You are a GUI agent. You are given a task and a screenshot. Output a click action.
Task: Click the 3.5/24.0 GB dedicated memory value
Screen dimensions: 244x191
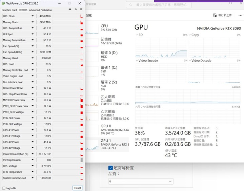178,133
